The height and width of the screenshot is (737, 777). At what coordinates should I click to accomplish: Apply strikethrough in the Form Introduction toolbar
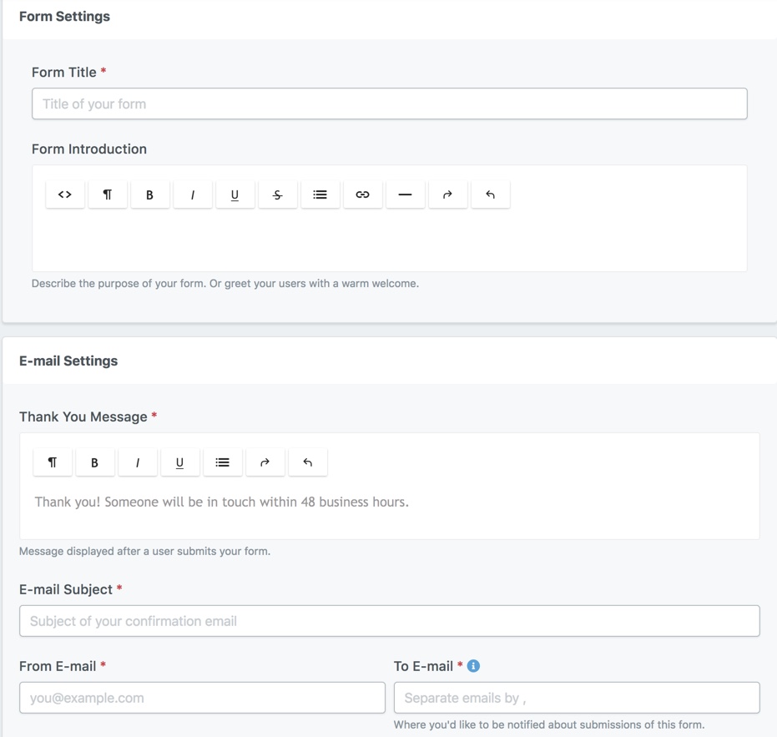tap(277, 194)
